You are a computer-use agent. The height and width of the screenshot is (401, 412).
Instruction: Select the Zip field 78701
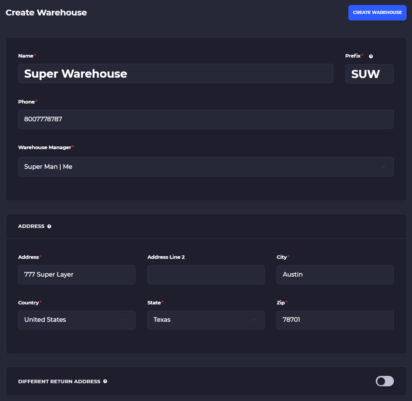click(x=335, y=320)
